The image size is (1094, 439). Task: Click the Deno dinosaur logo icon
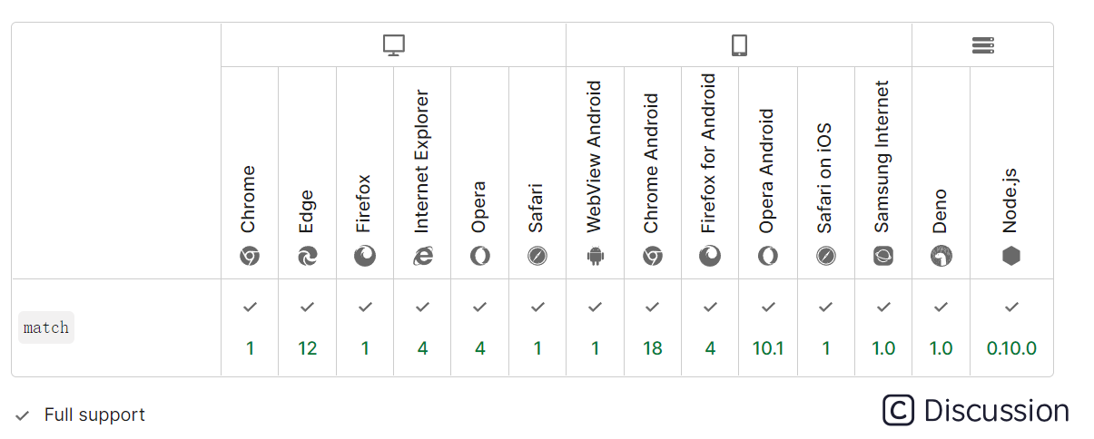click(941, 256)
